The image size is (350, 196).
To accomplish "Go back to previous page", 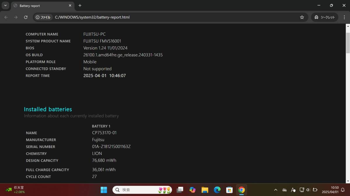I will point(6,17).
